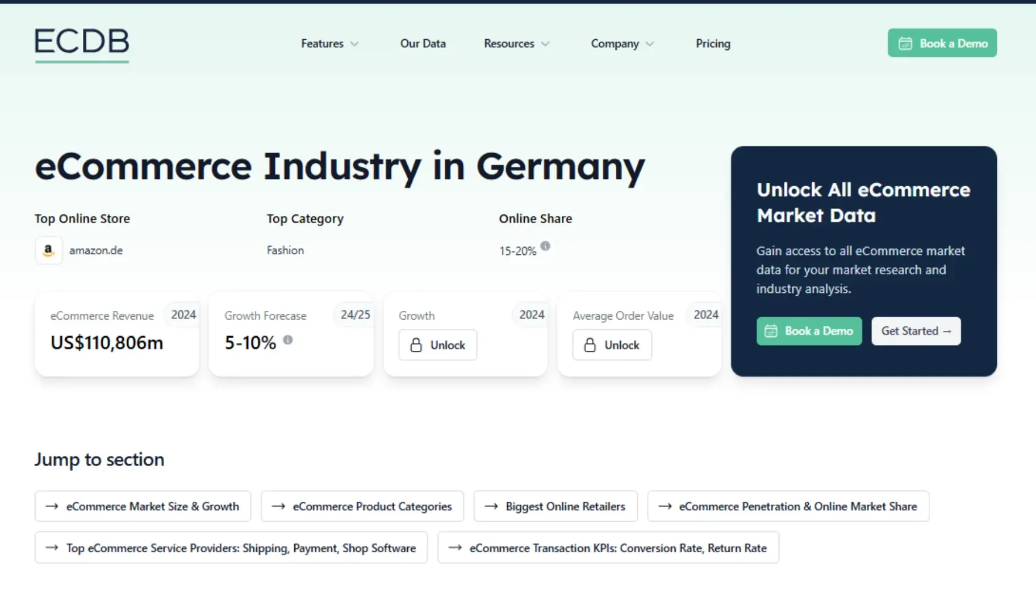The height and width of the screenshot is (613, 1036).
Task: Jump to eCommerce Product Categories section
Action: click(362, 506)
